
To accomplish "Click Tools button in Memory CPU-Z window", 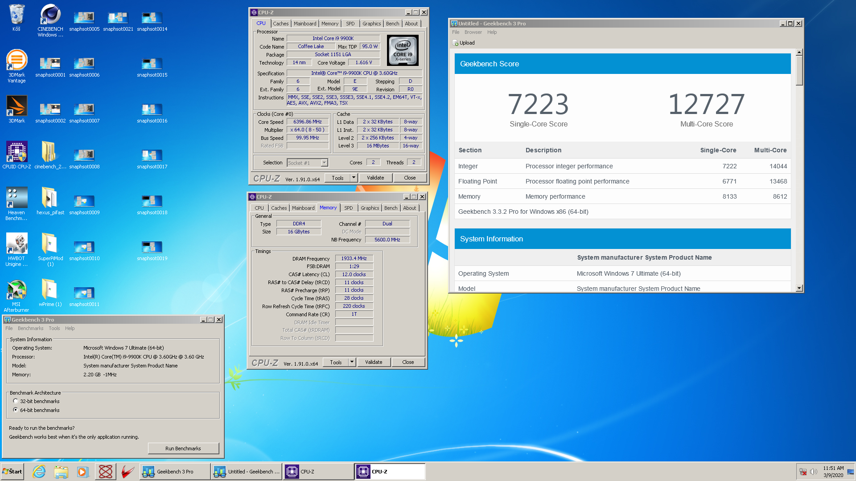I will pyautogui.click(x=336, y=362).
